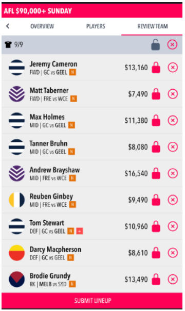Viewport: 185px width, 311px height.
Task: Switch to the Players tab
Action: [96, 26]
